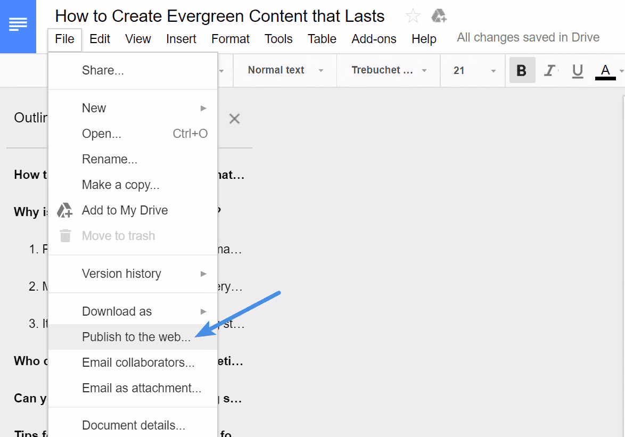
Task: Apply text color using the A icon
Action: (x=605, y=70)
